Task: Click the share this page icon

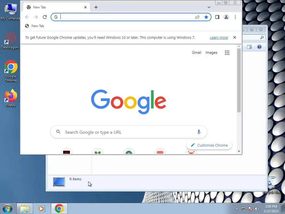Action: (197, 17)
